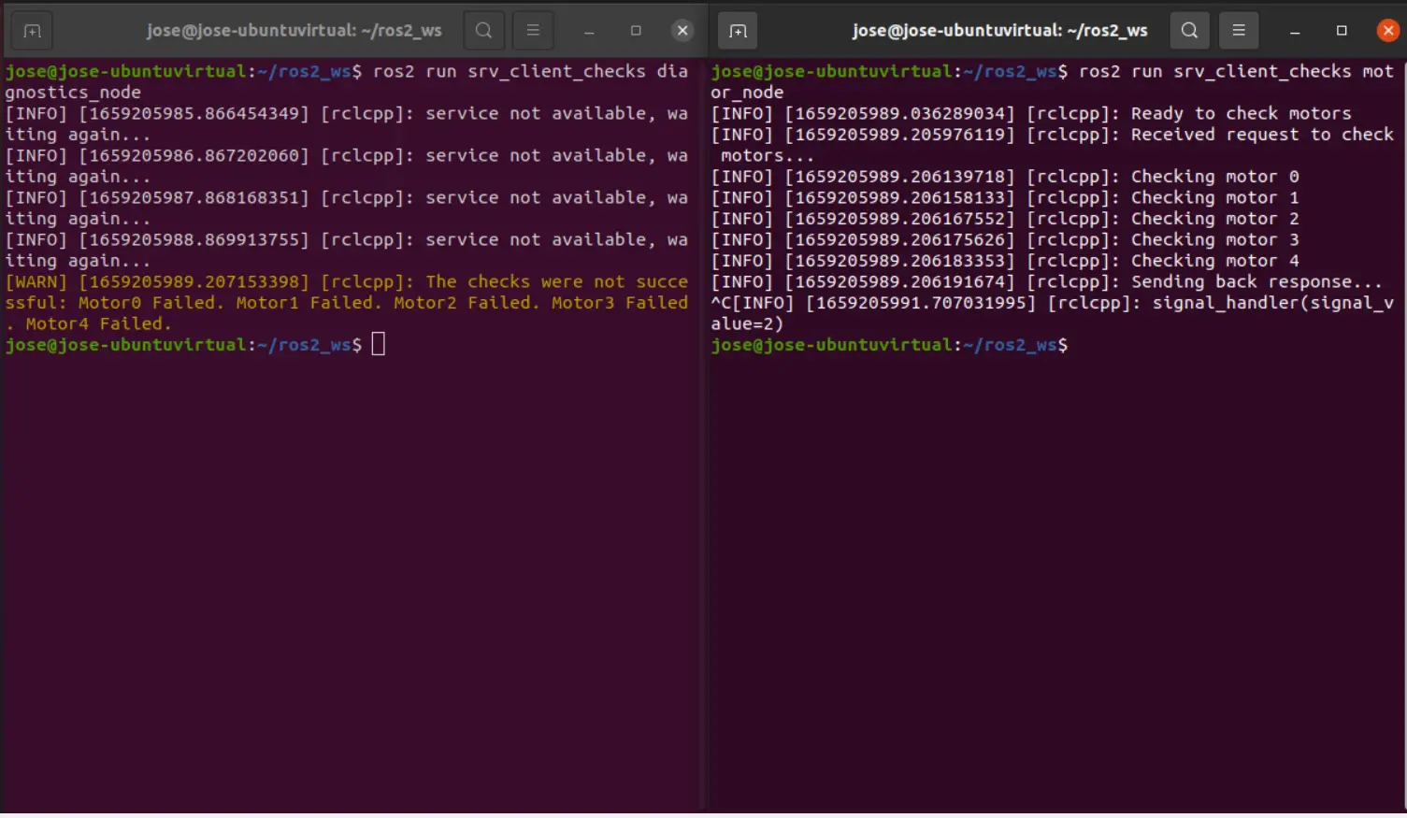Click the search magnifier in the left terminal
The height and width of the screenshot is (818, 1407).
(483, 30)
